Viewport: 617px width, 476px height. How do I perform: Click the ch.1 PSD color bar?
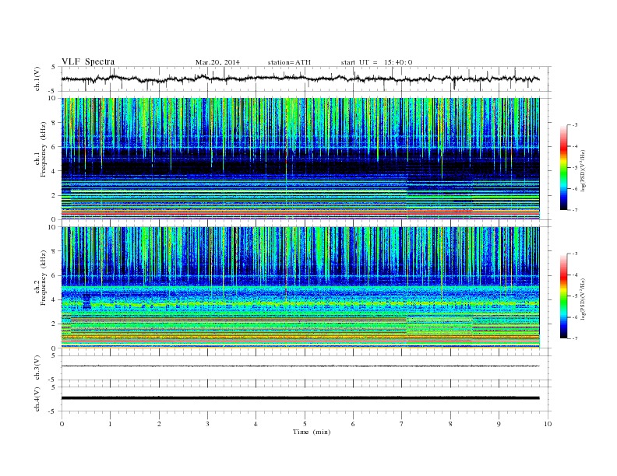point(564,168)
